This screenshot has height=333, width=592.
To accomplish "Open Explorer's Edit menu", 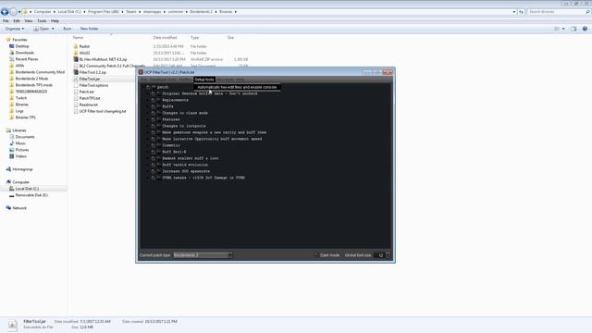I will click(17, 21).
